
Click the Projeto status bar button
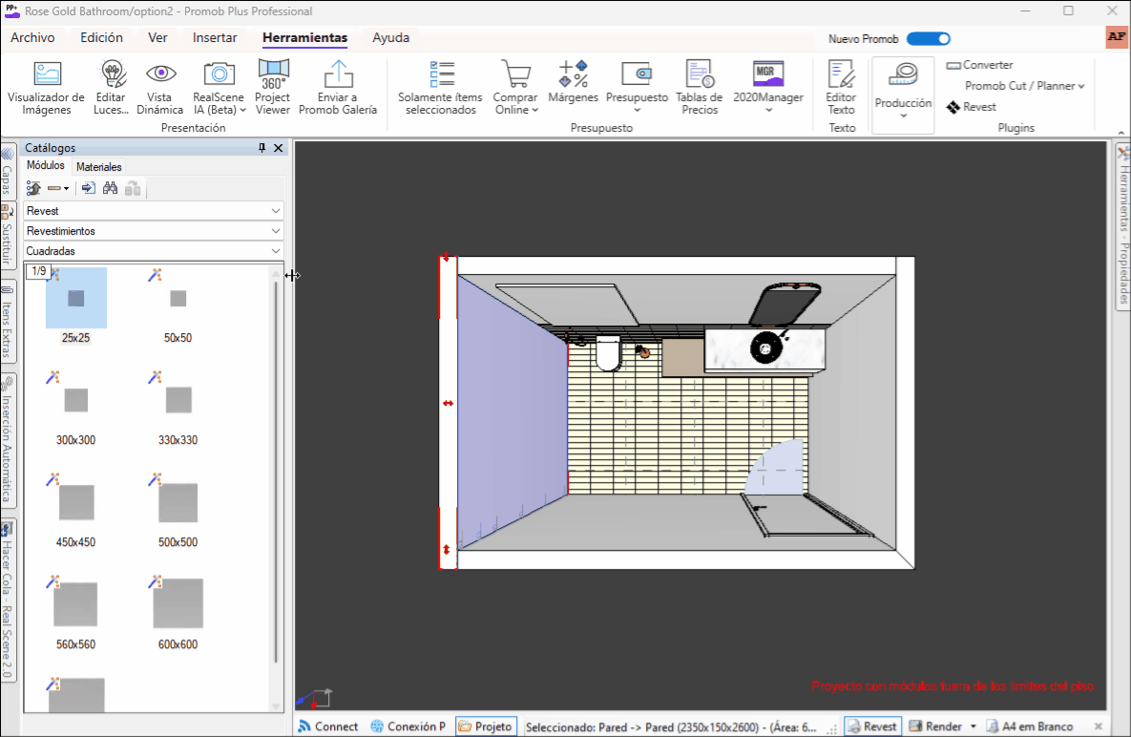point(486,726)
